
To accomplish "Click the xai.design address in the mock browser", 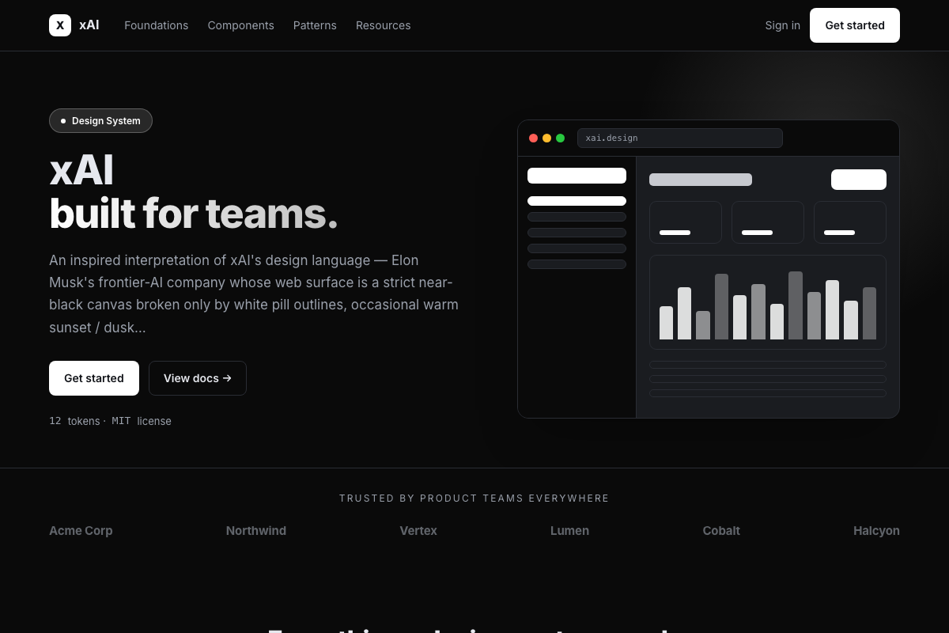I will click(680, 138).
